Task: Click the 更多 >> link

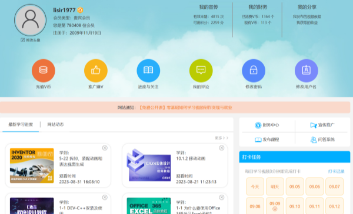Action: pos(222,138)
